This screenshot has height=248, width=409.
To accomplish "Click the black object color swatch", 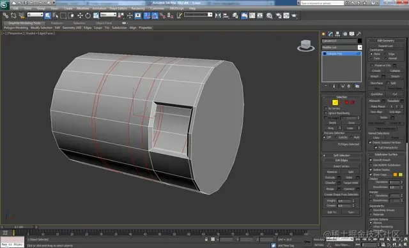I will point(360,41).
